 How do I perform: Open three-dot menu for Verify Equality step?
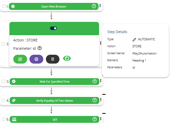[100, 100]
